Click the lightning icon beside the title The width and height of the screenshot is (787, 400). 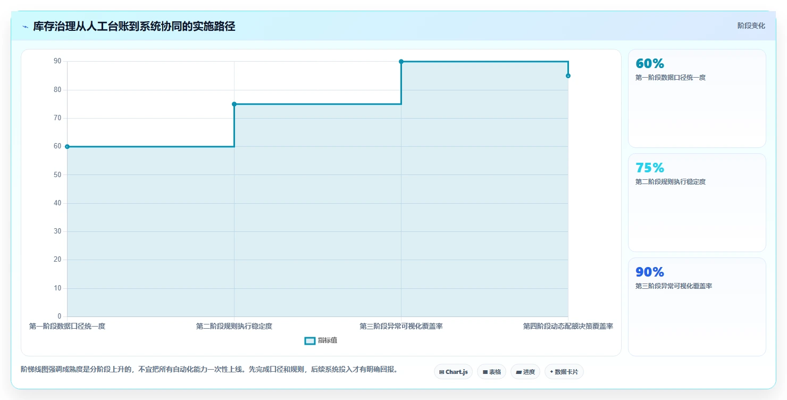point(26,27)
